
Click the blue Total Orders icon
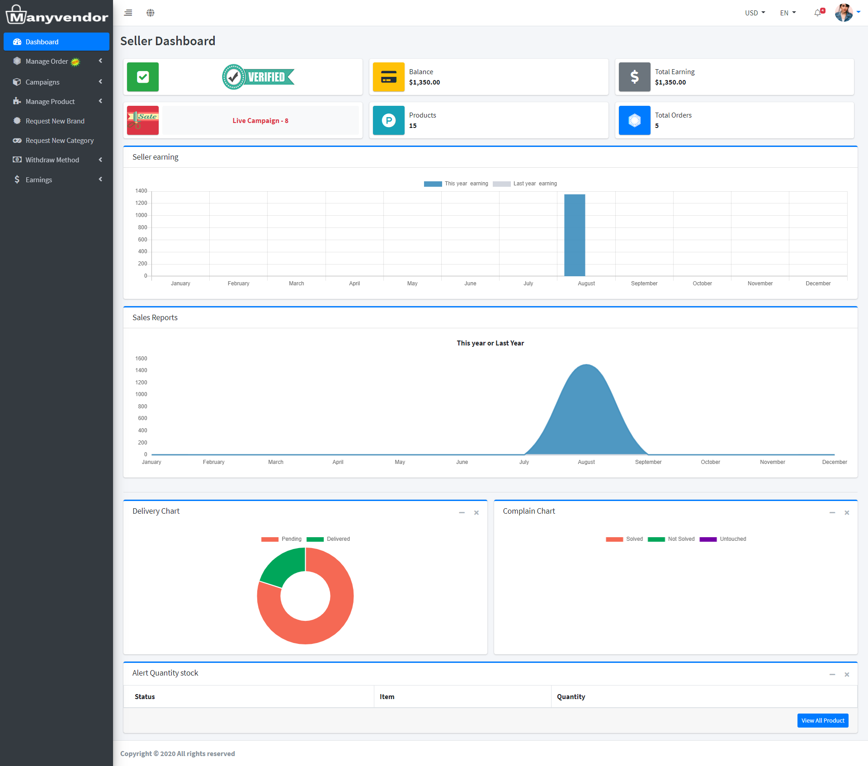tap(635, 120)
